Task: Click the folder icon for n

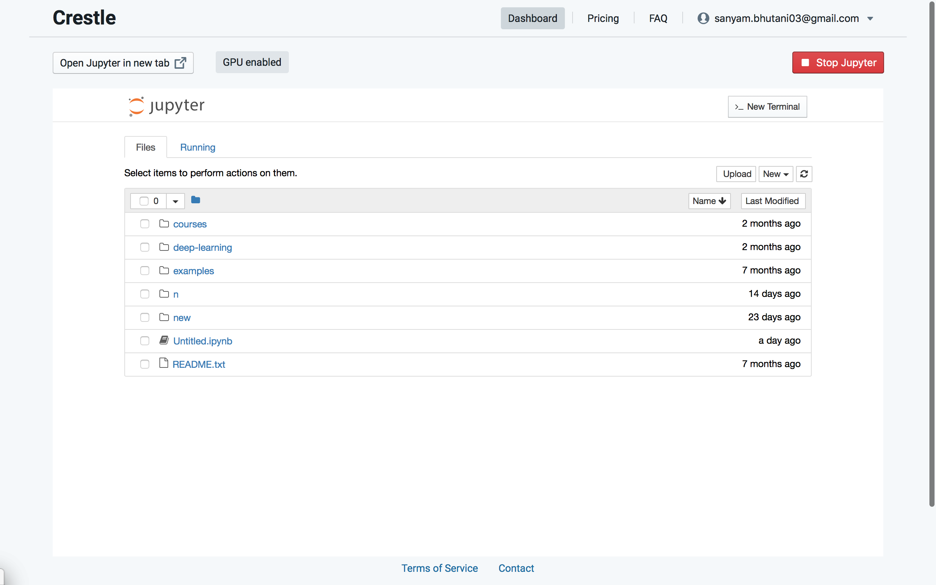Action: [x=164, y=294]
